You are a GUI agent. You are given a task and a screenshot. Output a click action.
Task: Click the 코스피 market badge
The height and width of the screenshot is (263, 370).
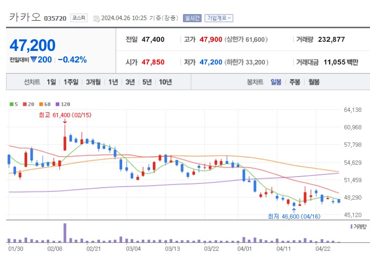tap(79, 18)
